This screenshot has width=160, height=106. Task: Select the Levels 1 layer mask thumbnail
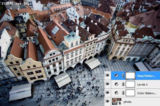pos(130,84)
